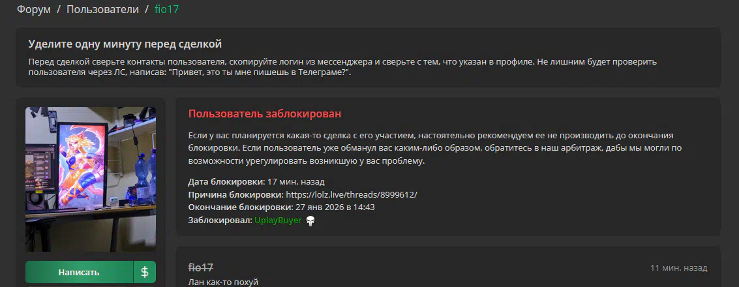Select the Уделите одну минуту перед сделкой heading

pyautogui.click(x=125, y=44)
